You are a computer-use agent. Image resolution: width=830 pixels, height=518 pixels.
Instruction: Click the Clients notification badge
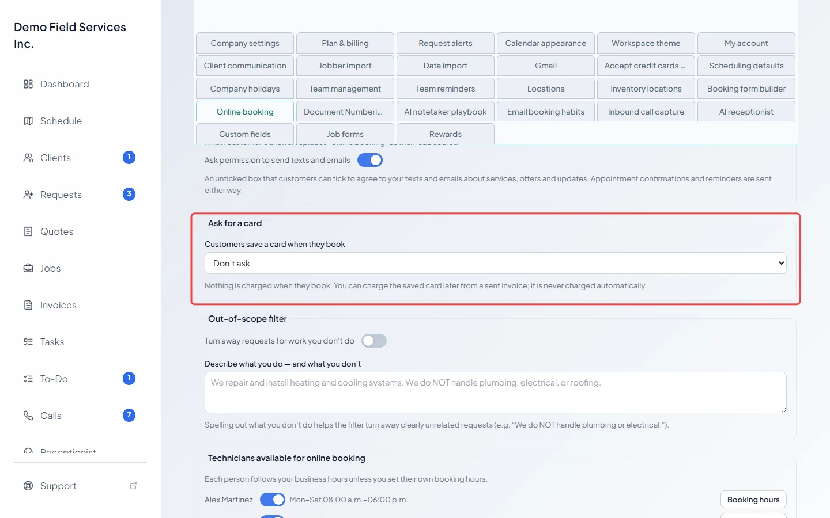129,157
